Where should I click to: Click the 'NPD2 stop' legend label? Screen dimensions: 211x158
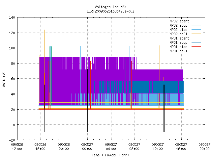point(178,25)
